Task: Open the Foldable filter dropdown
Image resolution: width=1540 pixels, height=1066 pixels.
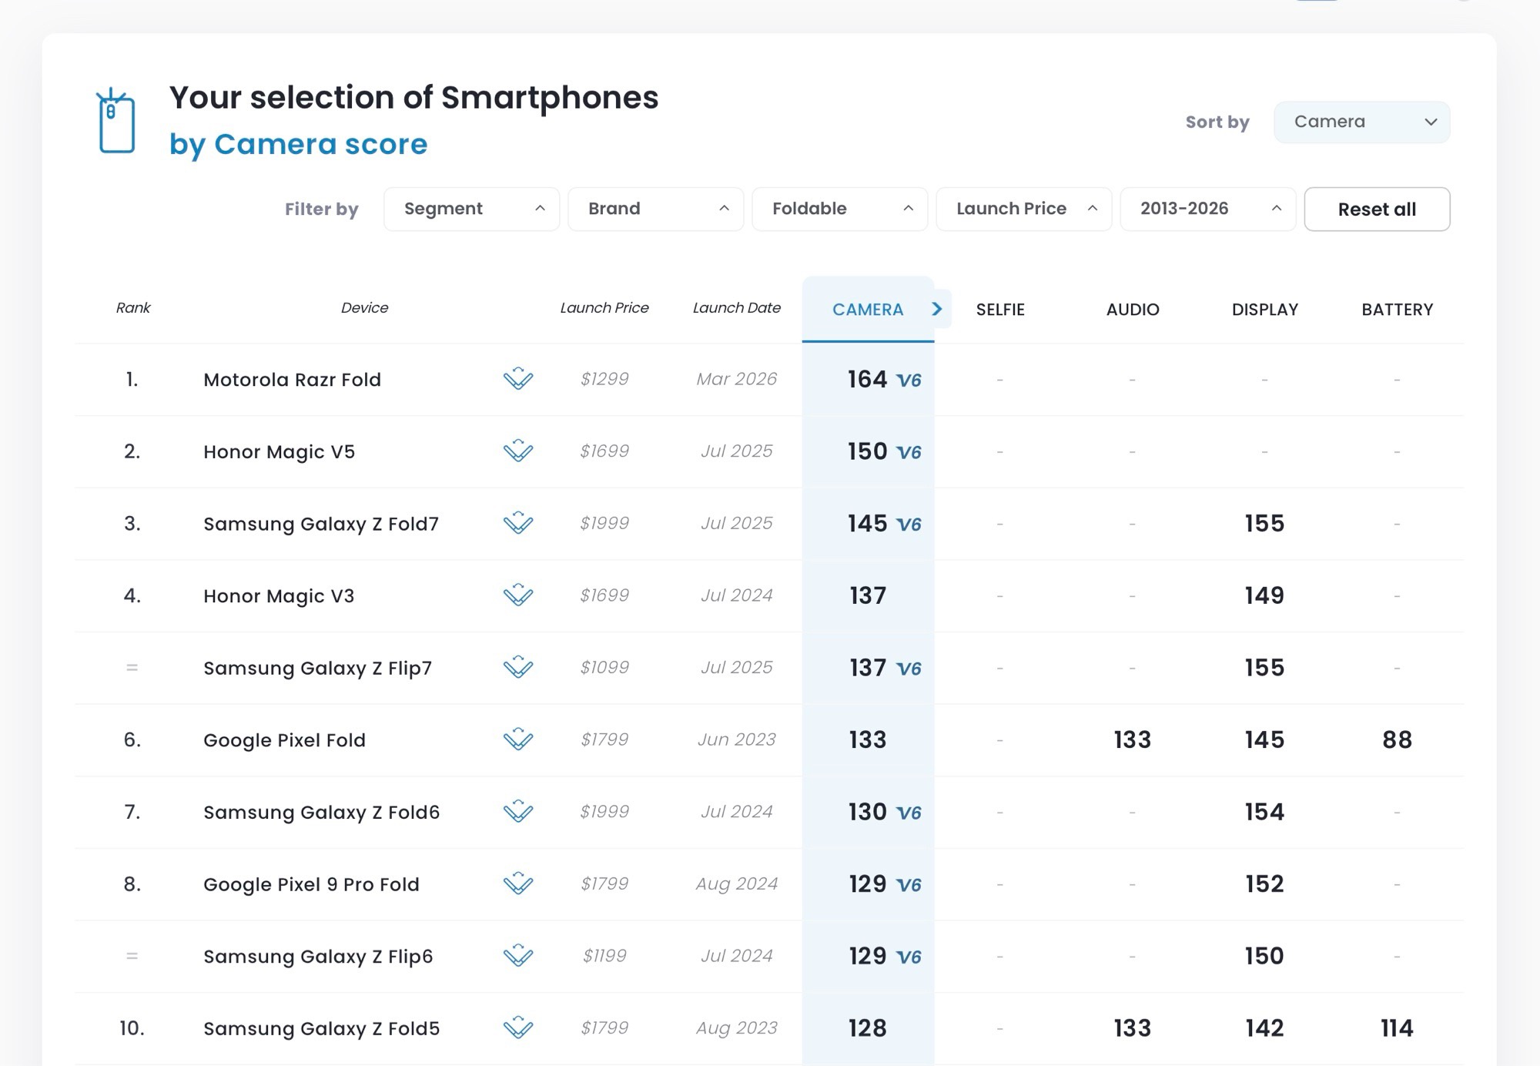Action: point(839,209)
